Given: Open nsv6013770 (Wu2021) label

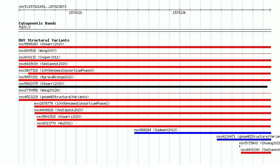Looking at the screenshot, I should point(55,123).
